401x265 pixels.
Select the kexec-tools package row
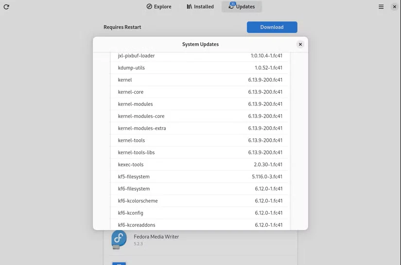point(200,165)
